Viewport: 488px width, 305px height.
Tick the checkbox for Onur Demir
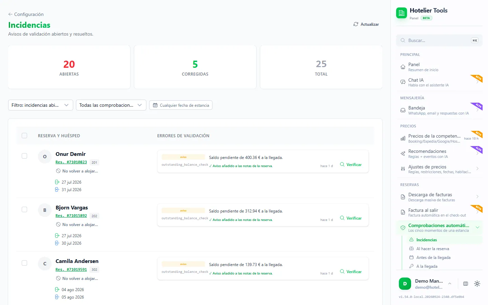[24, 156]
